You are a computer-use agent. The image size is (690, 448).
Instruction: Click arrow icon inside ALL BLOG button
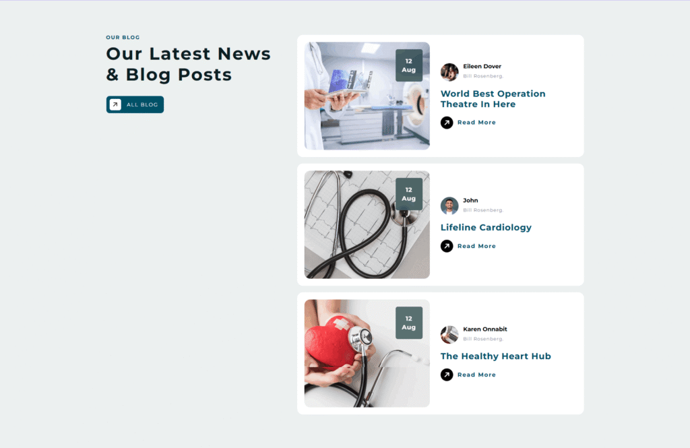coord(115,104)
